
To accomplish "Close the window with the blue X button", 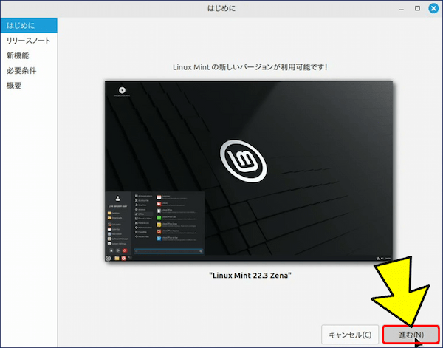I will click(x=433, y=8).
